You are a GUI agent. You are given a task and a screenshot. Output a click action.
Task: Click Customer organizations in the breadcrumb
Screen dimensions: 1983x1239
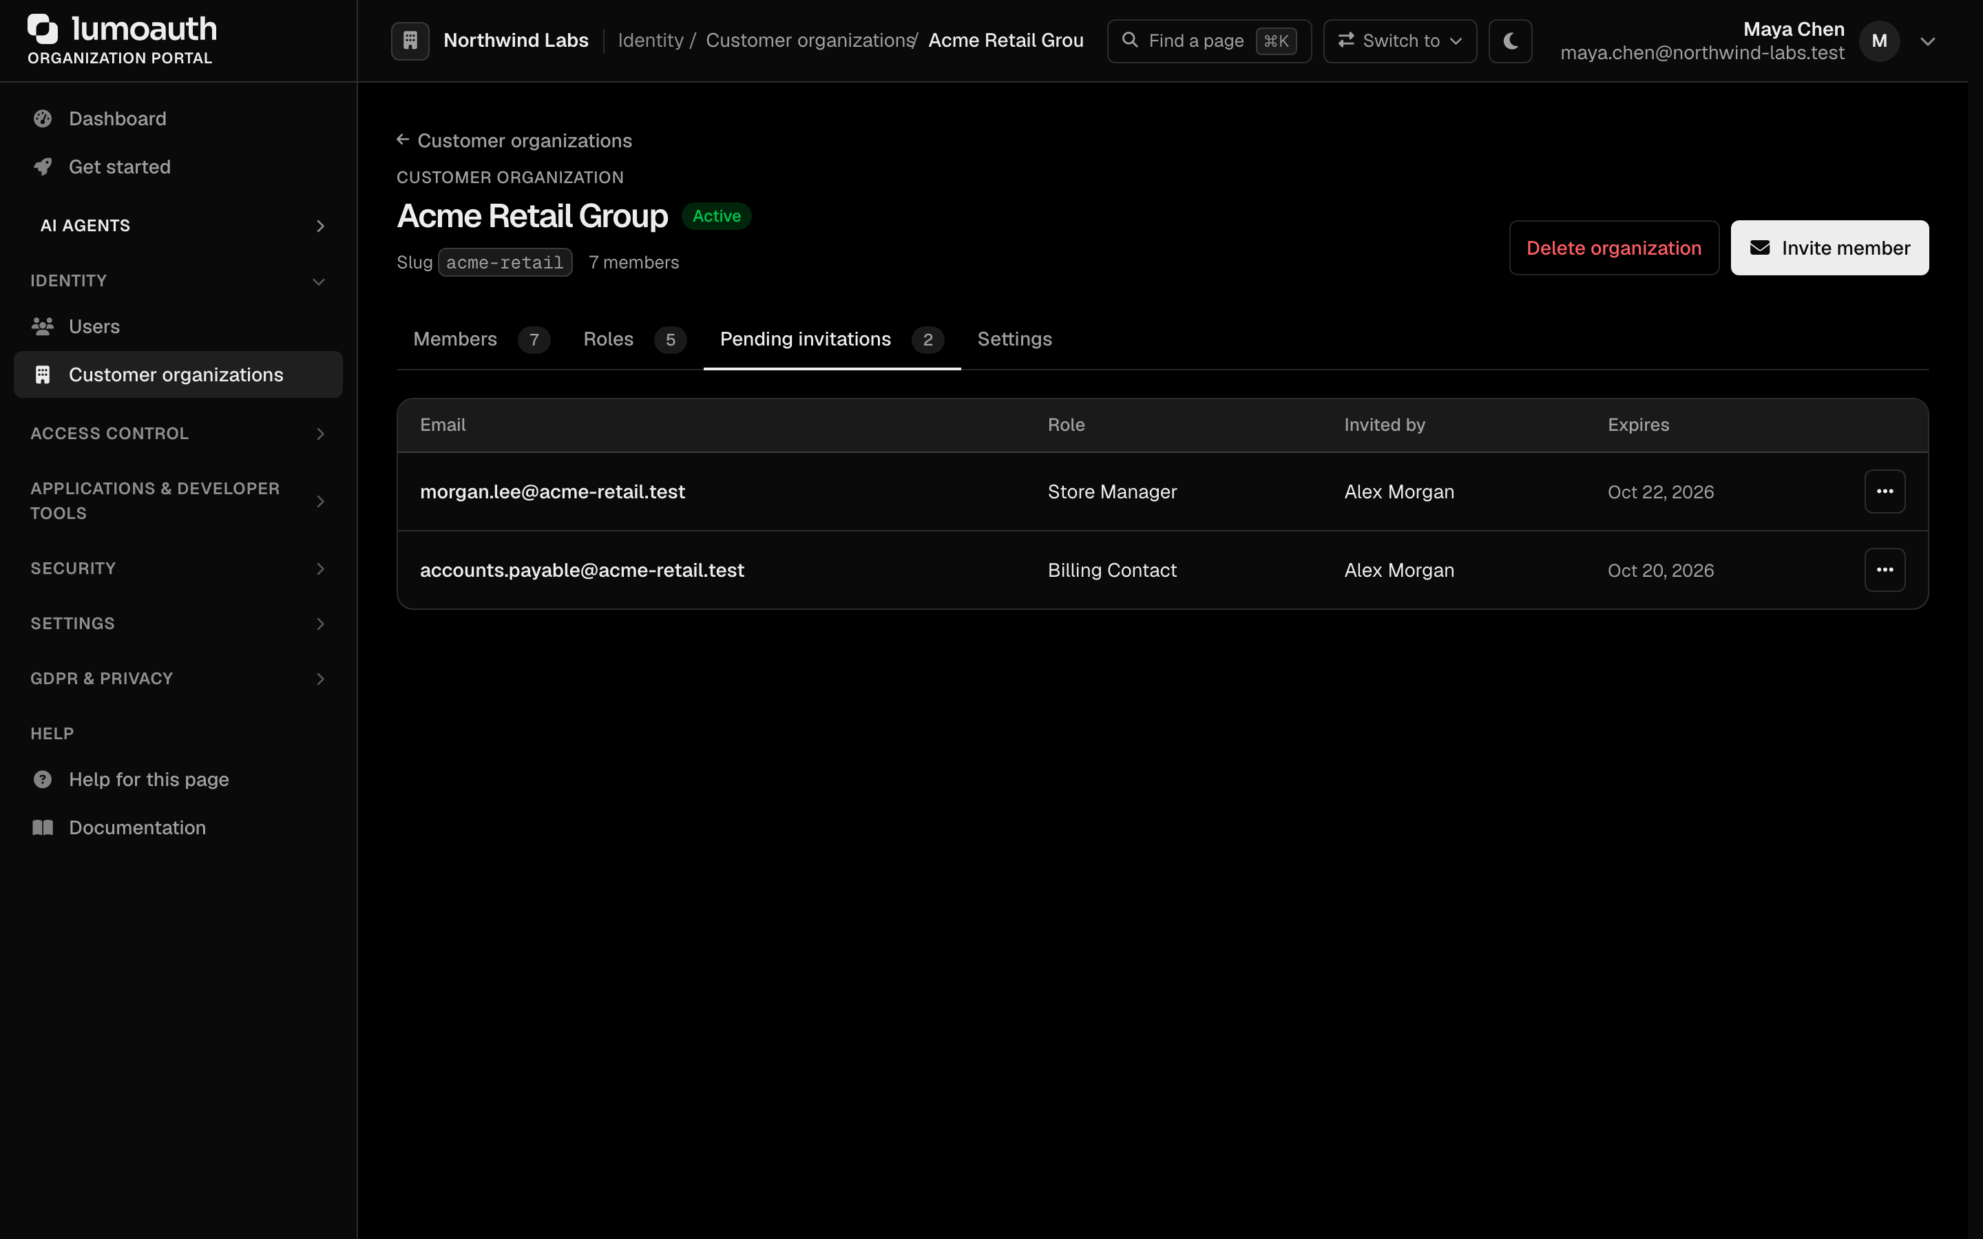tap(810, 41)
